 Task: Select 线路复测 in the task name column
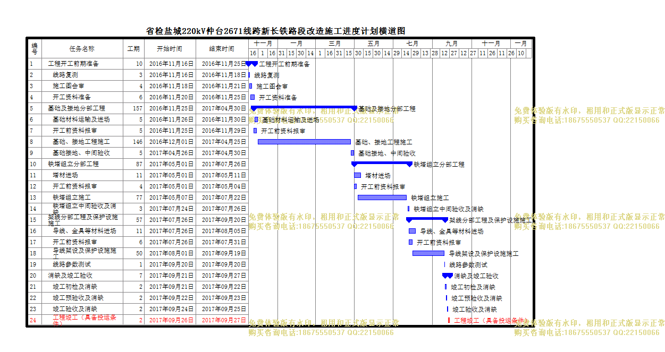tap(65, 75)
